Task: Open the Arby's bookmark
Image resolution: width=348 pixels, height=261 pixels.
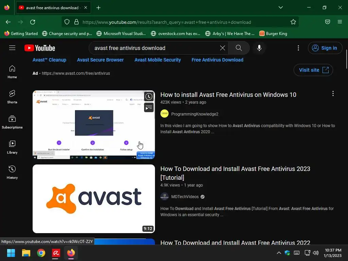Action: tap(230, 34)
